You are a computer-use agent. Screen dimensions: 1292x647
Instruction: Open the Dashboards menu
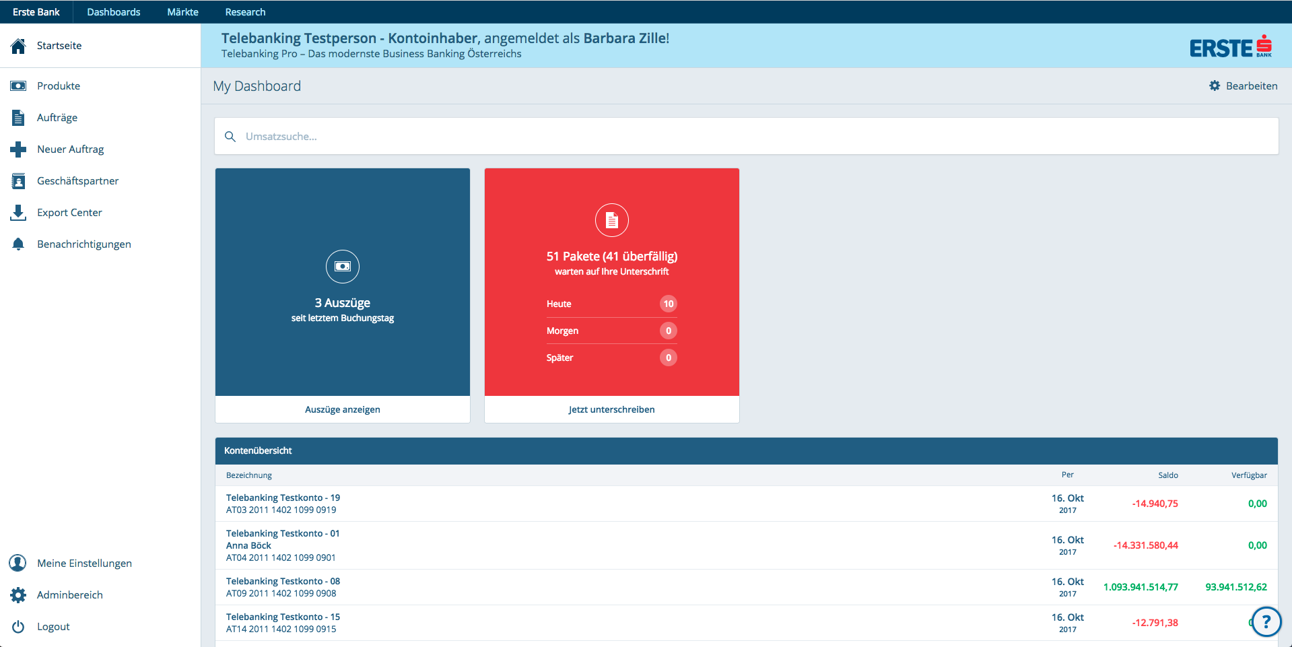tap(114, 12)
